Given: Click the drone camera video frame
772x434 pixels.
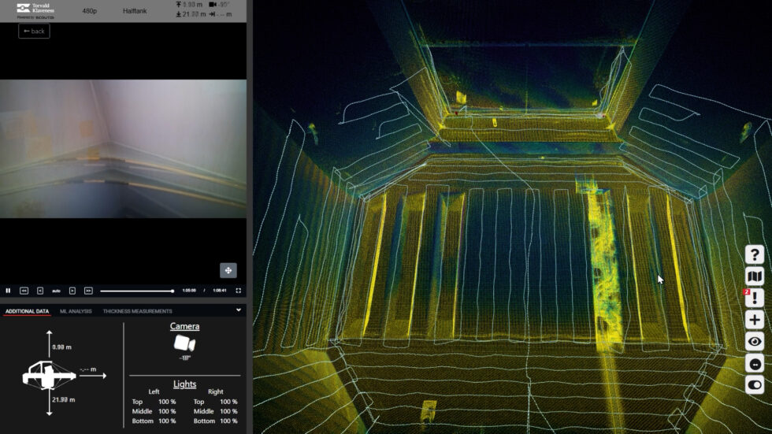Looking at the screenshot, I should pos(123,149).
